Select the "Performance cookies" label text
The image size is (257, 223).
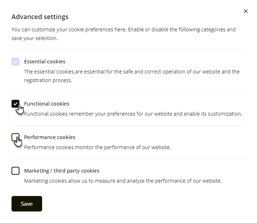[50, 137]
